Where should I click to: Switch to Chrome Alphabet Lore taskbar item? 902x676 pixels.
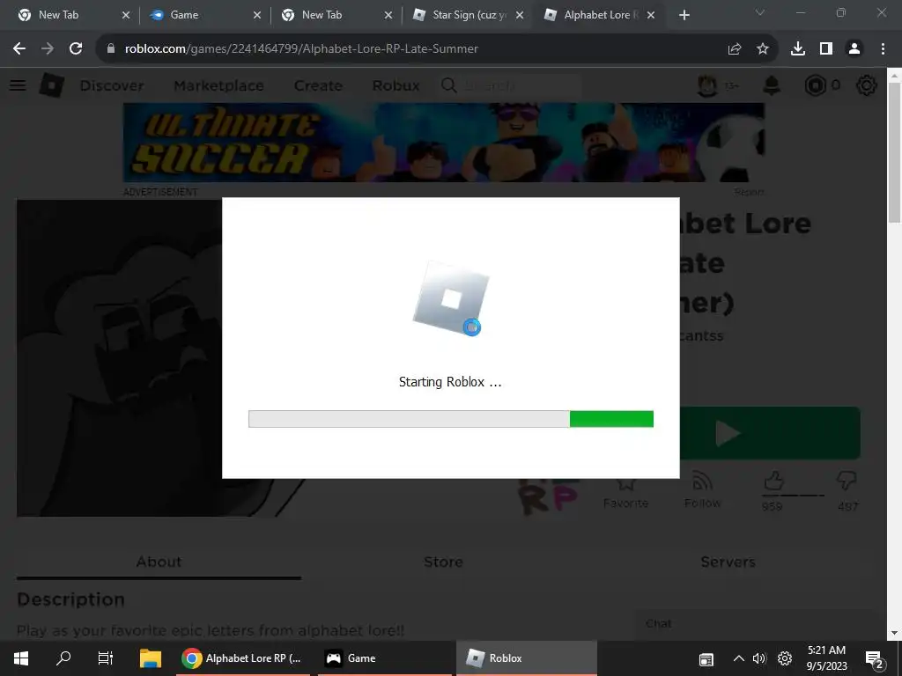pyautogui.click(x=241, y=658)
